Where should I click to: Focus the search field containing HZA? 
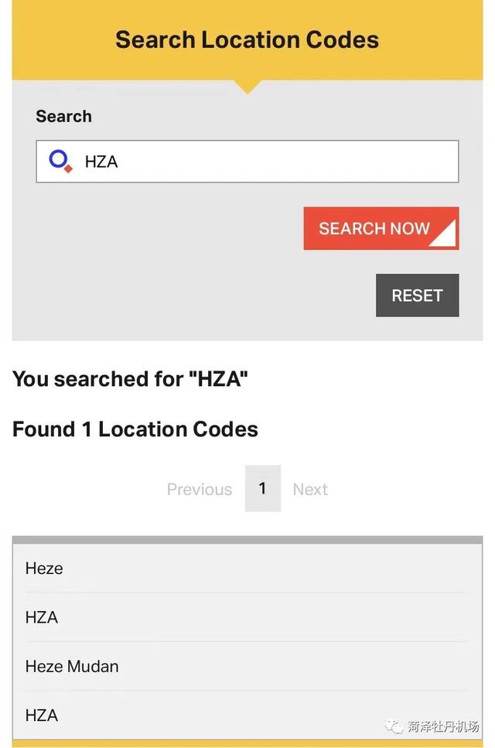[247, 161]
